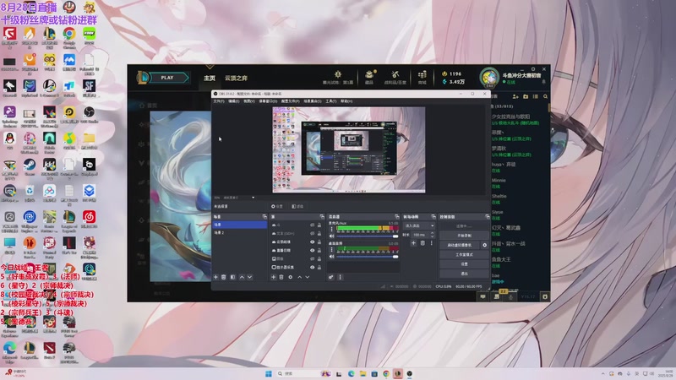This screenshot has height=380, width=676.
Task: Move the source up with the sources panel up chevron
Action: [300, 277]
